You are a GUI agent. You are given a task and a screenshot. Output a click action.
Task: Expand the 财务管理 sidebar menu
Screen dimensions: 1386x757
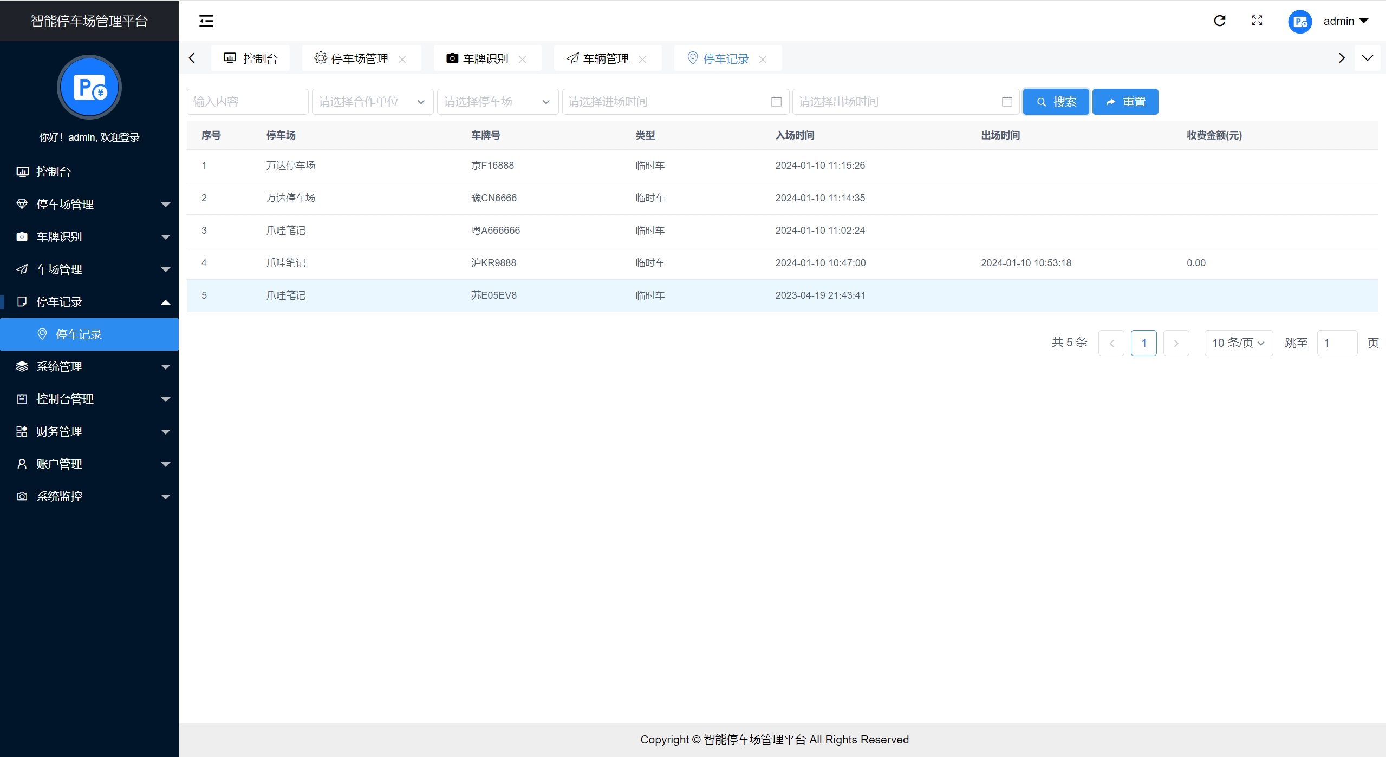89,432
